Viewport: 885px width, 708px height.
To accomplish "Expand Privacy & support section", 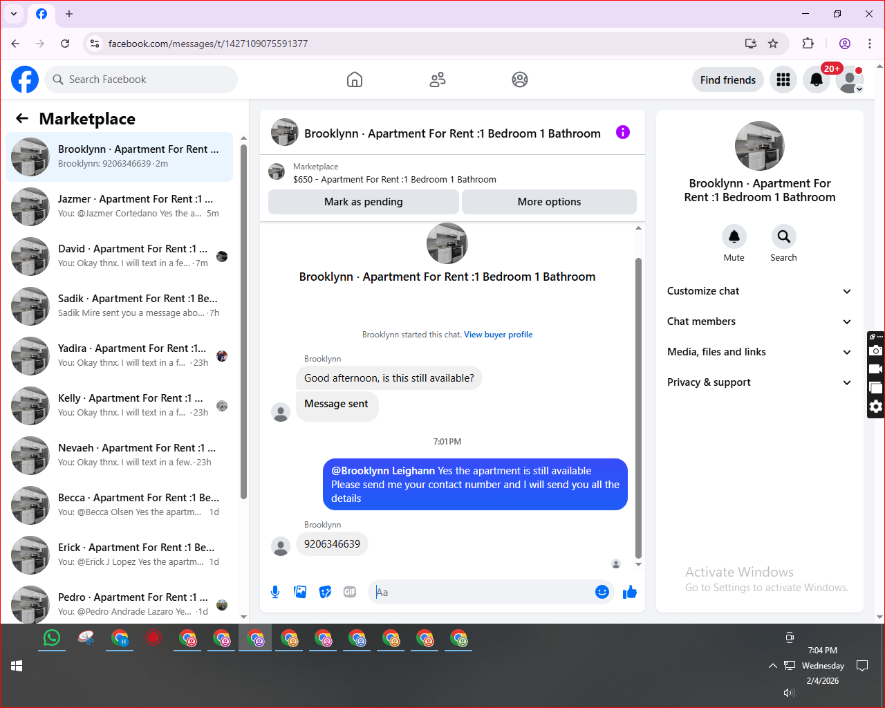I will click(759, 382).
